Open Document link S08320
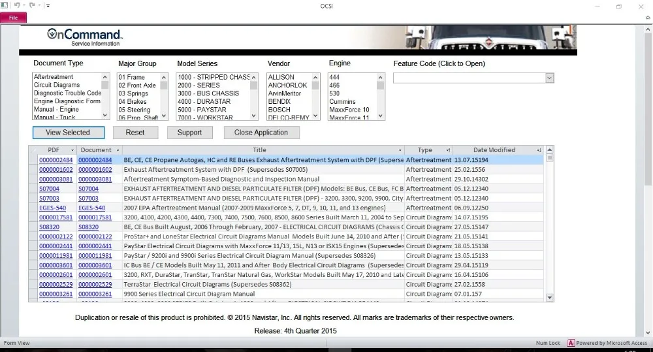 tap(88, 227)
